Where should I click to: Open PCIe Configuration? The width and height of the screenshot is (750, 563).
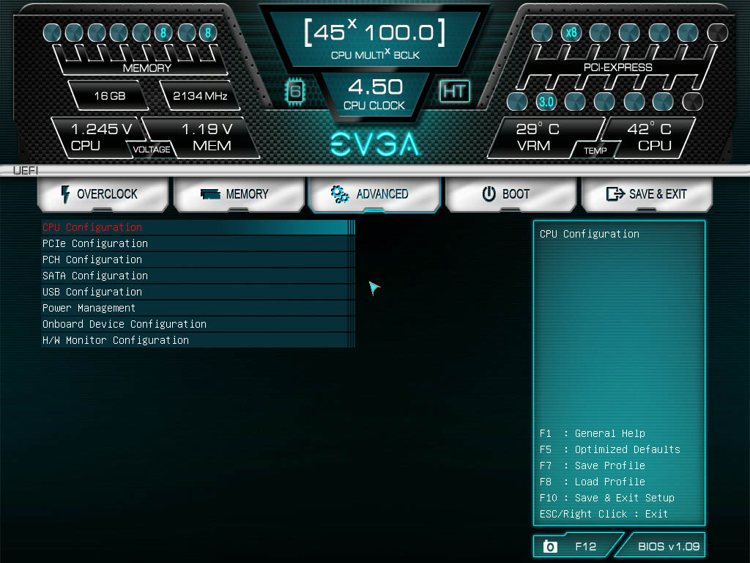point(198,243)
